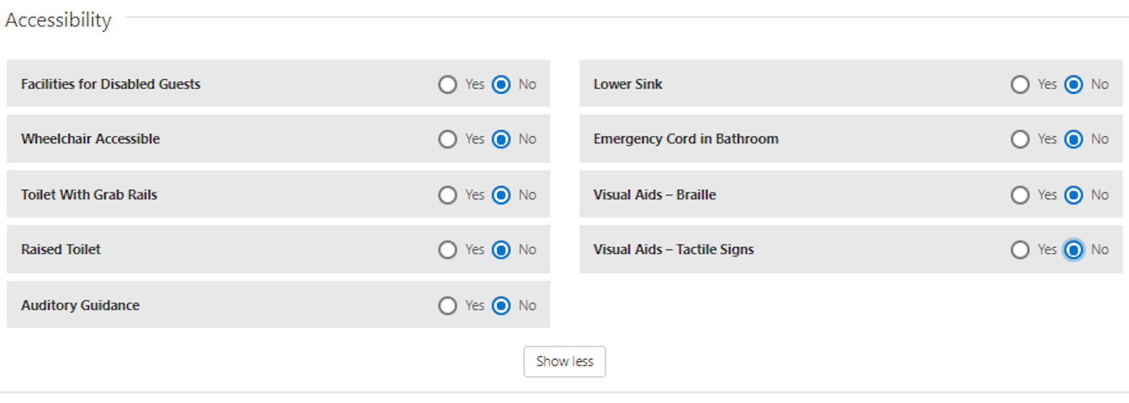Pick No for Auditory Guidance
This screenshot has height=403, width=1129.
501,306
